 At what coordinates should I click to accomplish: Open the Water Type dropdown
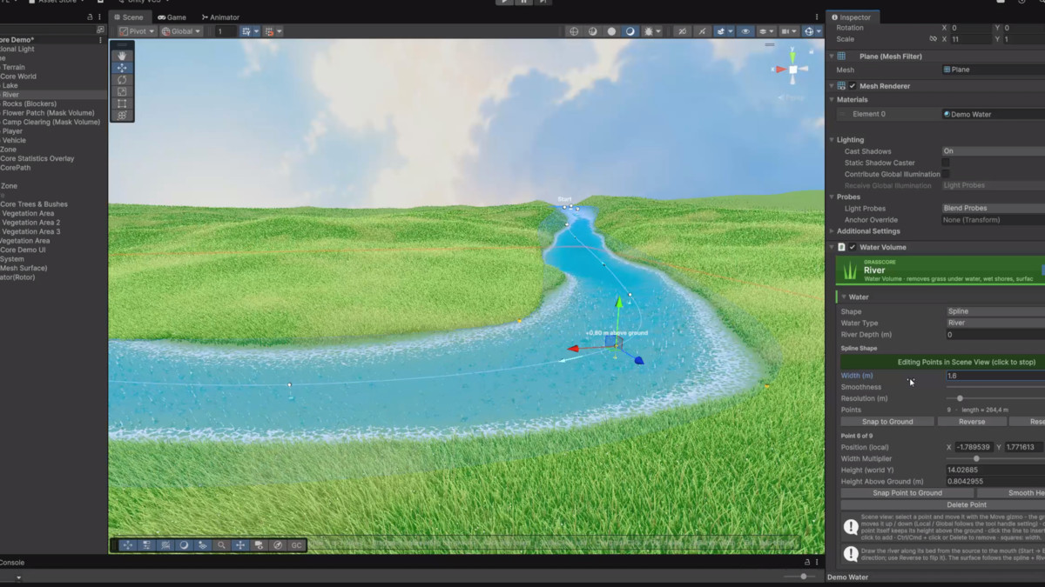(995, 323)
